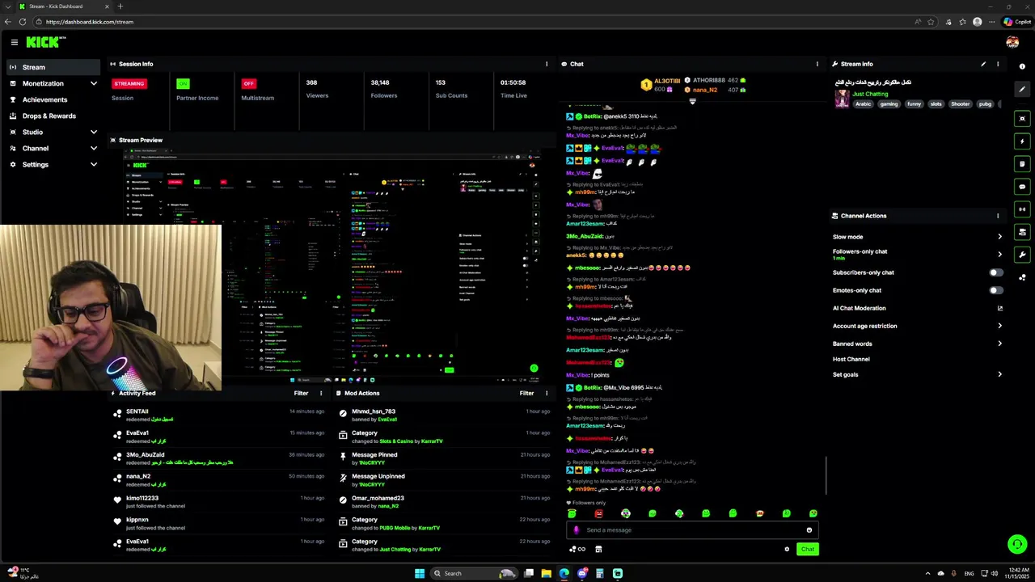The image size is (1035, 582).
Task: Open Slow mode options
Action: 918,237
